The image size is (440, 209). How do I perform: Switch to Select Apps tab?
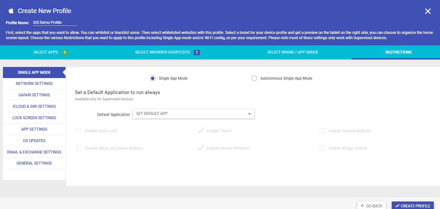tap(51, 52)
